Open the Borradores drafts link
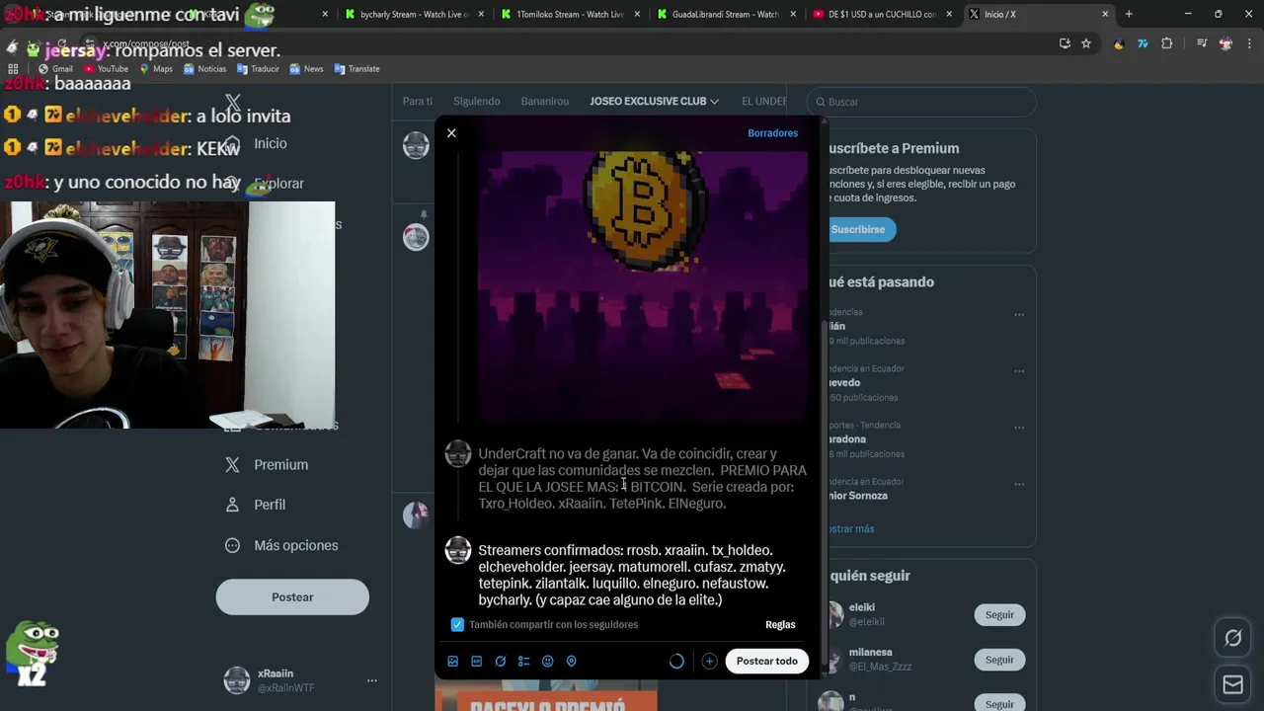1264x711 pixels. click(772, 133)
